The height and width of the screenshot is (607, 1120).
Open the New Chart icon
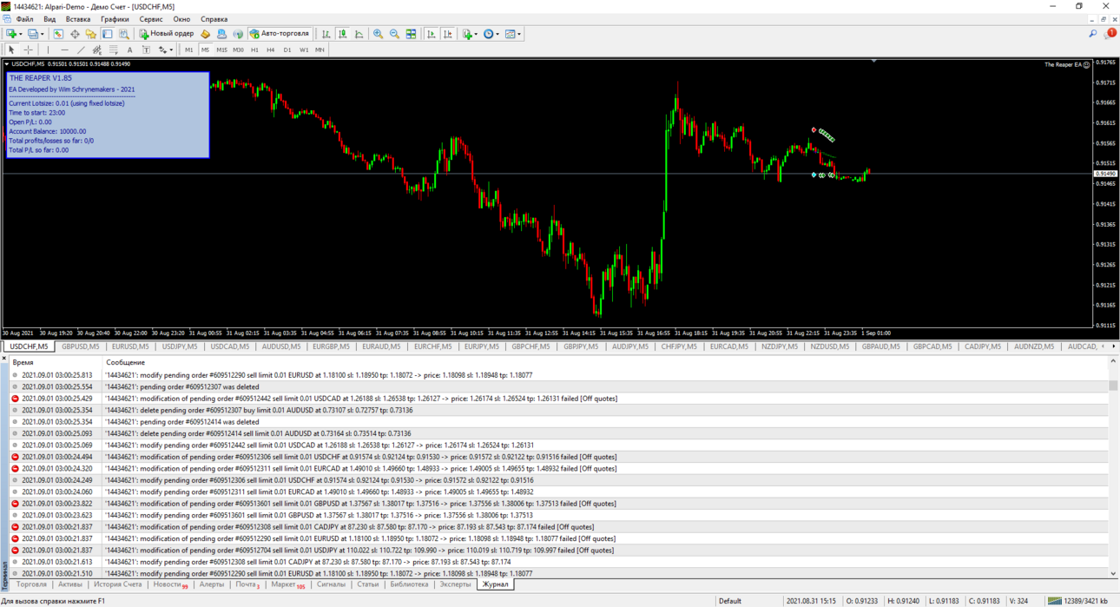point(11,34)
